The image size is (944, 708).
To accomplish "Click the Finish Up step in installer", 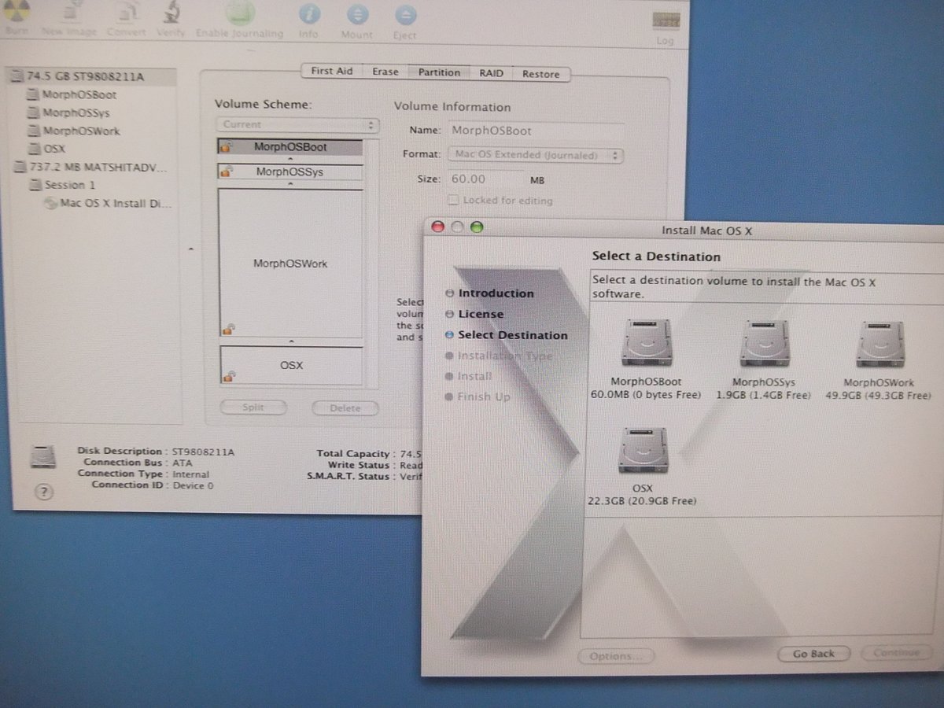I will 483,396.
